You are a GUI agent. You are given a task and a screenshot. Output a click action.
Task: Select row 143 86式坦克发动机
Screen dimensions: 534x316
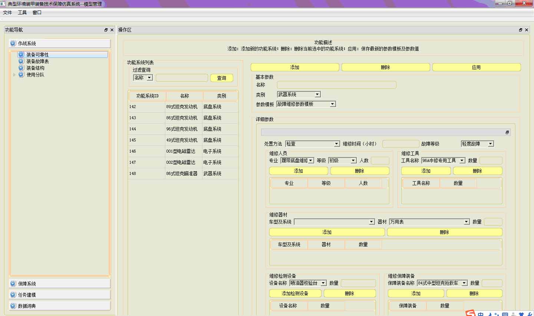[x=183, y=118]
